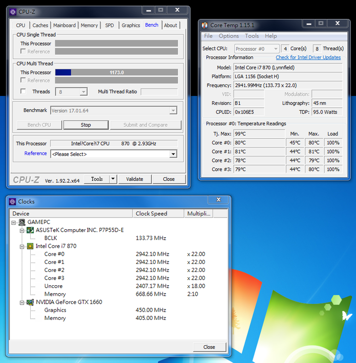Close the Clocks window with X
The height and width of the screenshot is (363, 356).
coord(219,200)
